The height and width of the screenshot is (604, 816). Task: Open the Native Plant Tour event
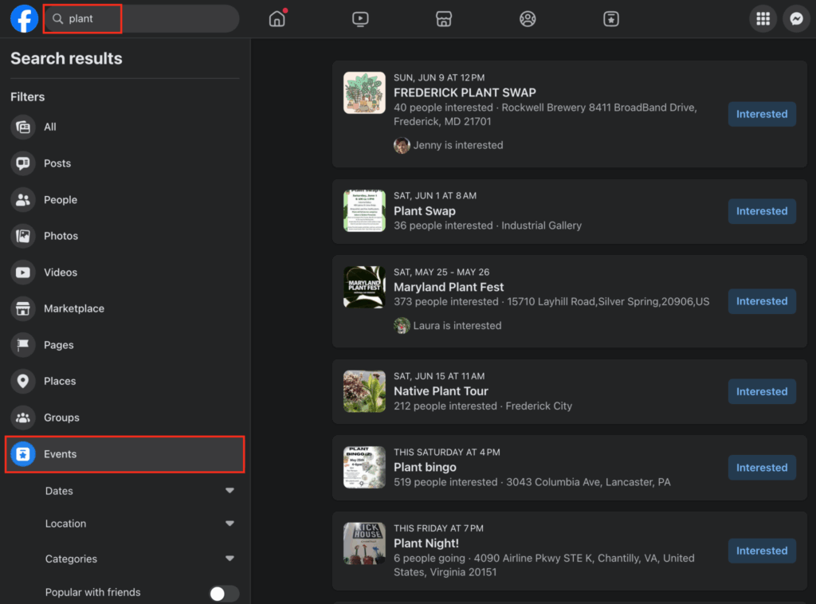pos(441,391)
